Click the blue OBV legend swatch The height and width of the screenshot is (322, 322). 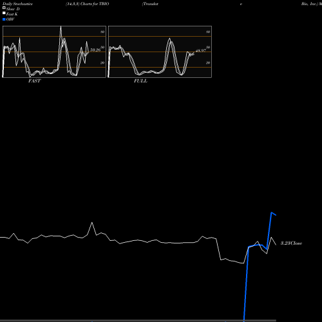tap(4, 19)
